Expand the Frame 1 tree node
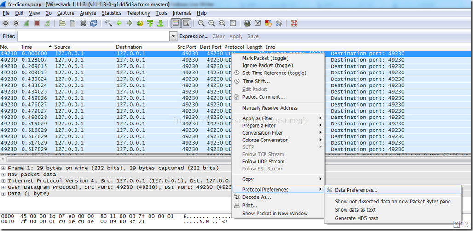The image size is (473, 231). pos(3,168)
